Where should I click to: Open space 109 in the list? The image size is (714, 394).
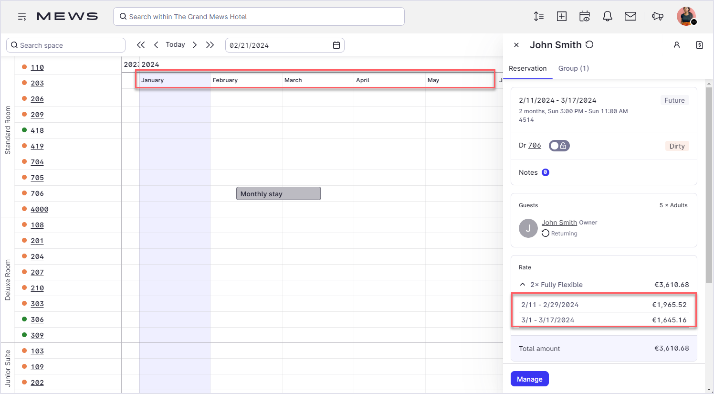(x=37, y=367)
